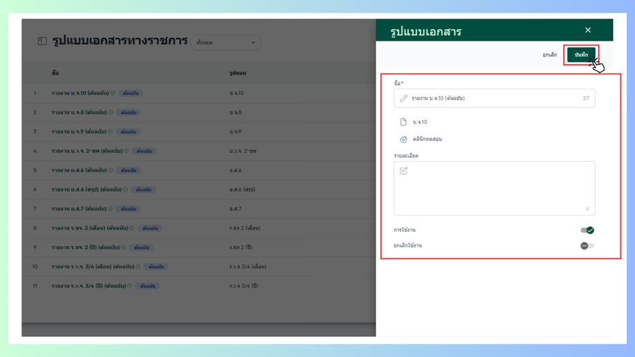
Task: Click the คลินิกทดสอบ text in the panel
Action: (427, 139)
